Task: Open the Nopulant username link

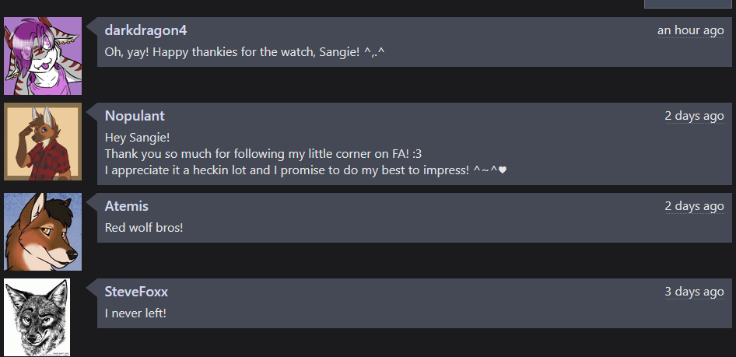Action: tap(135, 116)
